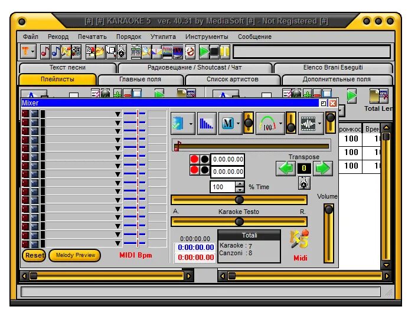
Task: Click the yellow Reset button
Action: tap(34, 255)
